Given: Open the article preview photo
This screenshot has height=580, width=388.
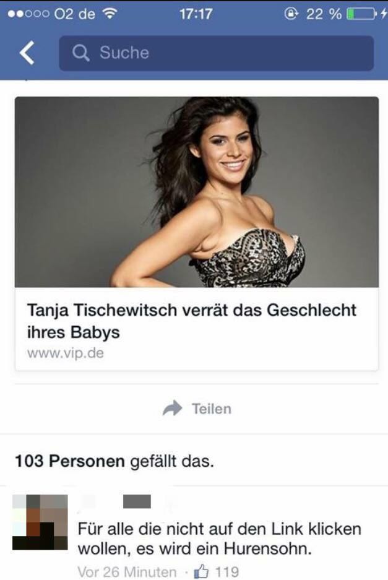Looking at the screenshot, I should (x=196, y=192).
